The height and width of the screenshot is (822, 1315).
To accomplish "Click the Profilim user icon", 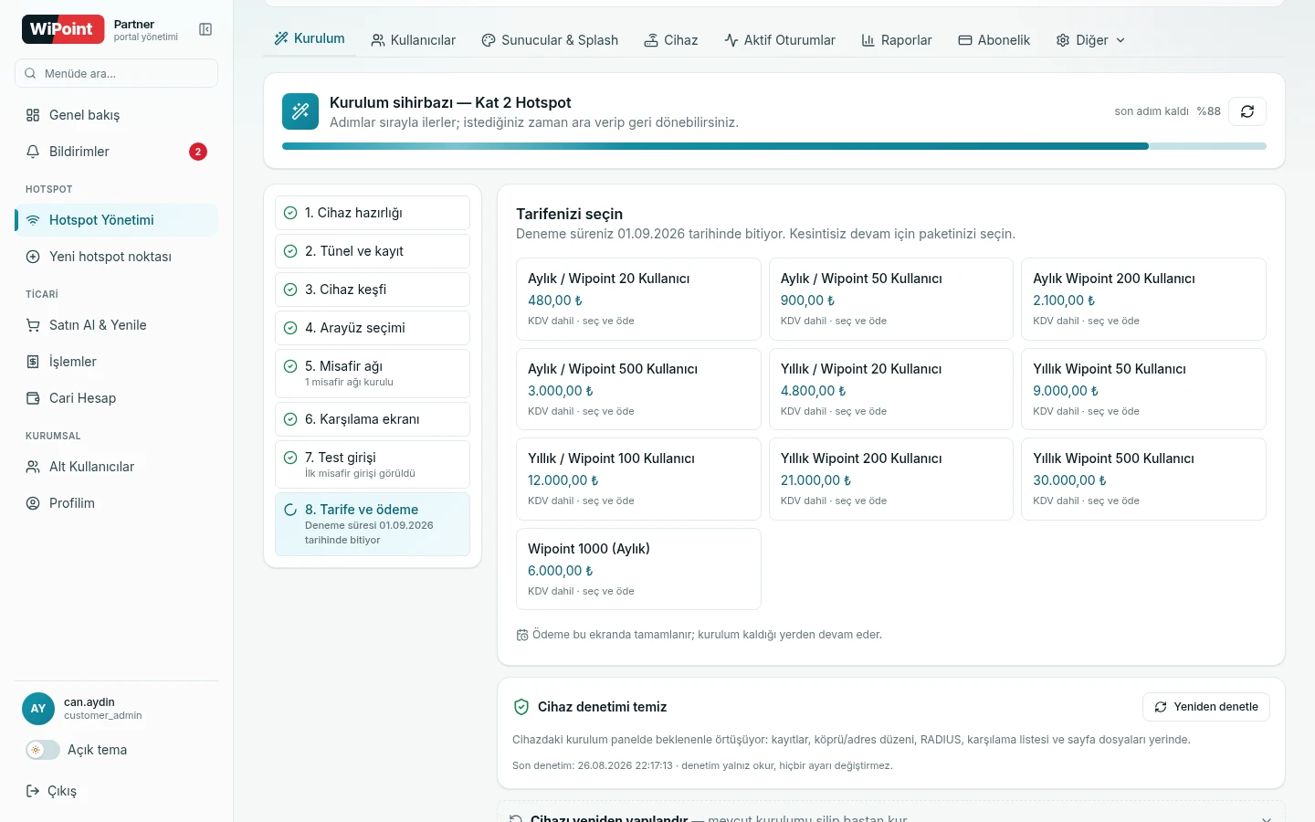I will (33, 503).
